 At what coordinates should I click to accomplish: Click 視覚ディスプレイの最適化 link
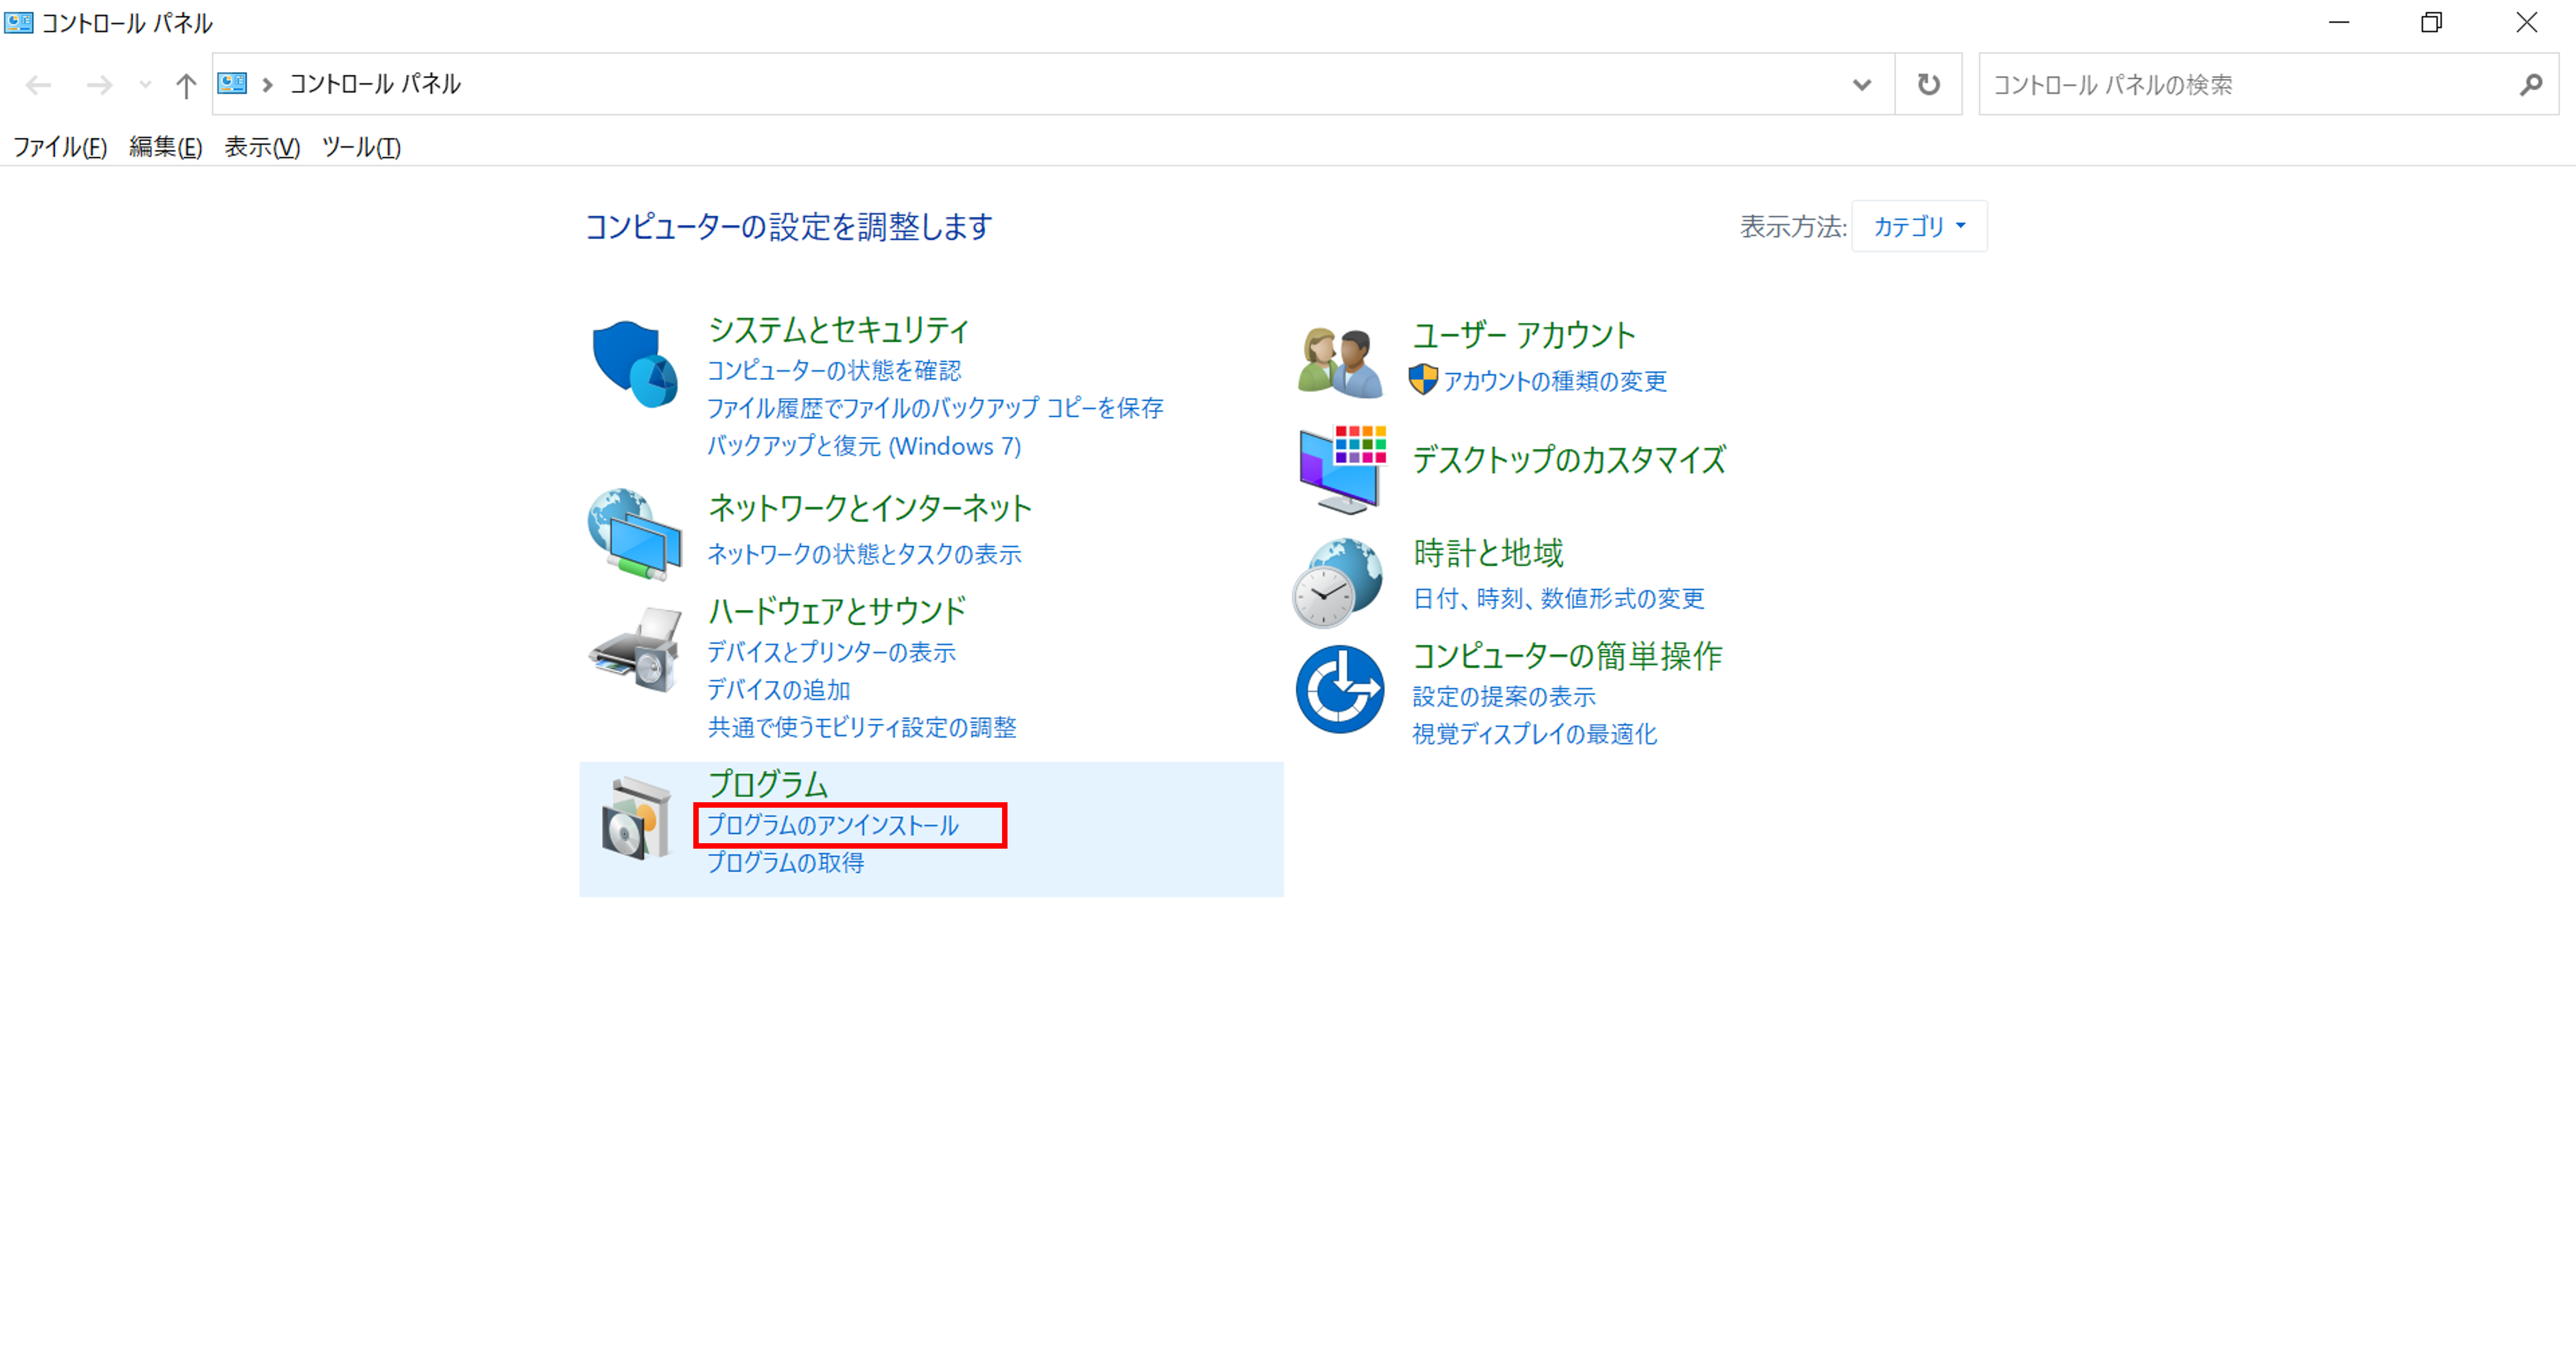1534,734
